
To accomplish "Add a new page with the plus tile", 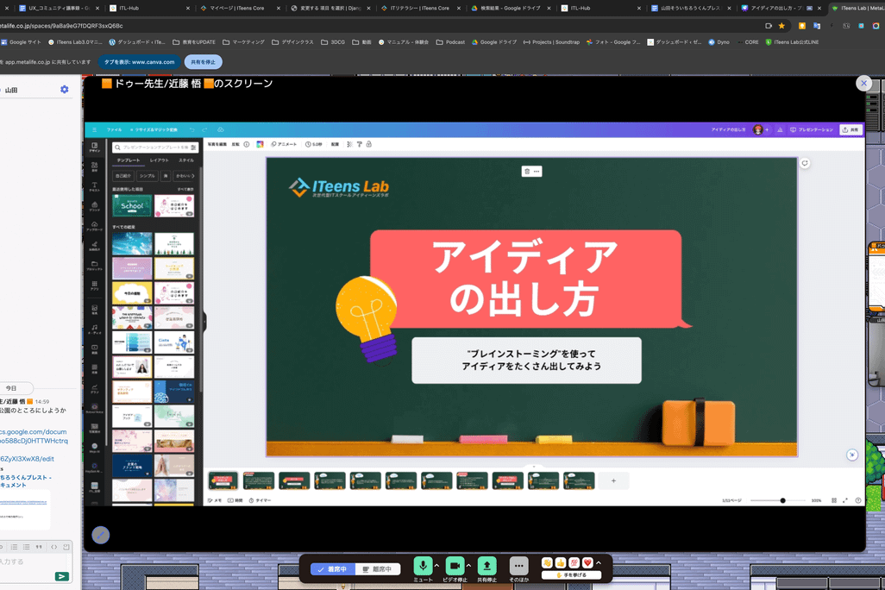I will tap(613, 481).
